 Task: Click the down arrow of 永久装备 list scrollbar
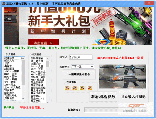[x=23, y=98]
